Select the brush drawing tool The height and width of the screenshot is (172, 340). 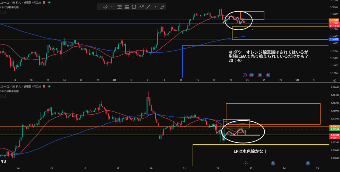click(x=163, y=7)
